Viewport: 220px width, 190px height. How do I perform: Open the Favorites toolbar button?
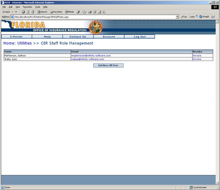[56, 12]
